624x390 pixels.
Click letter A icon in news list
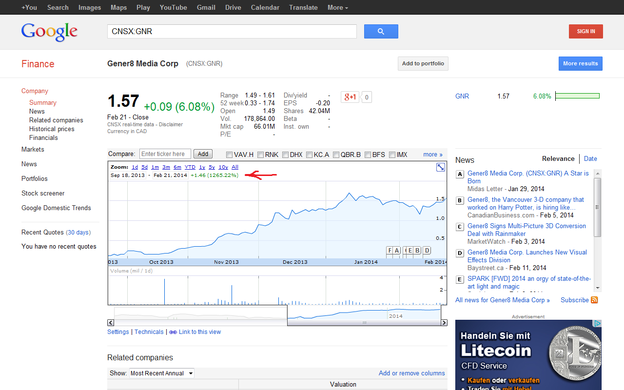[x=460, y=174]
